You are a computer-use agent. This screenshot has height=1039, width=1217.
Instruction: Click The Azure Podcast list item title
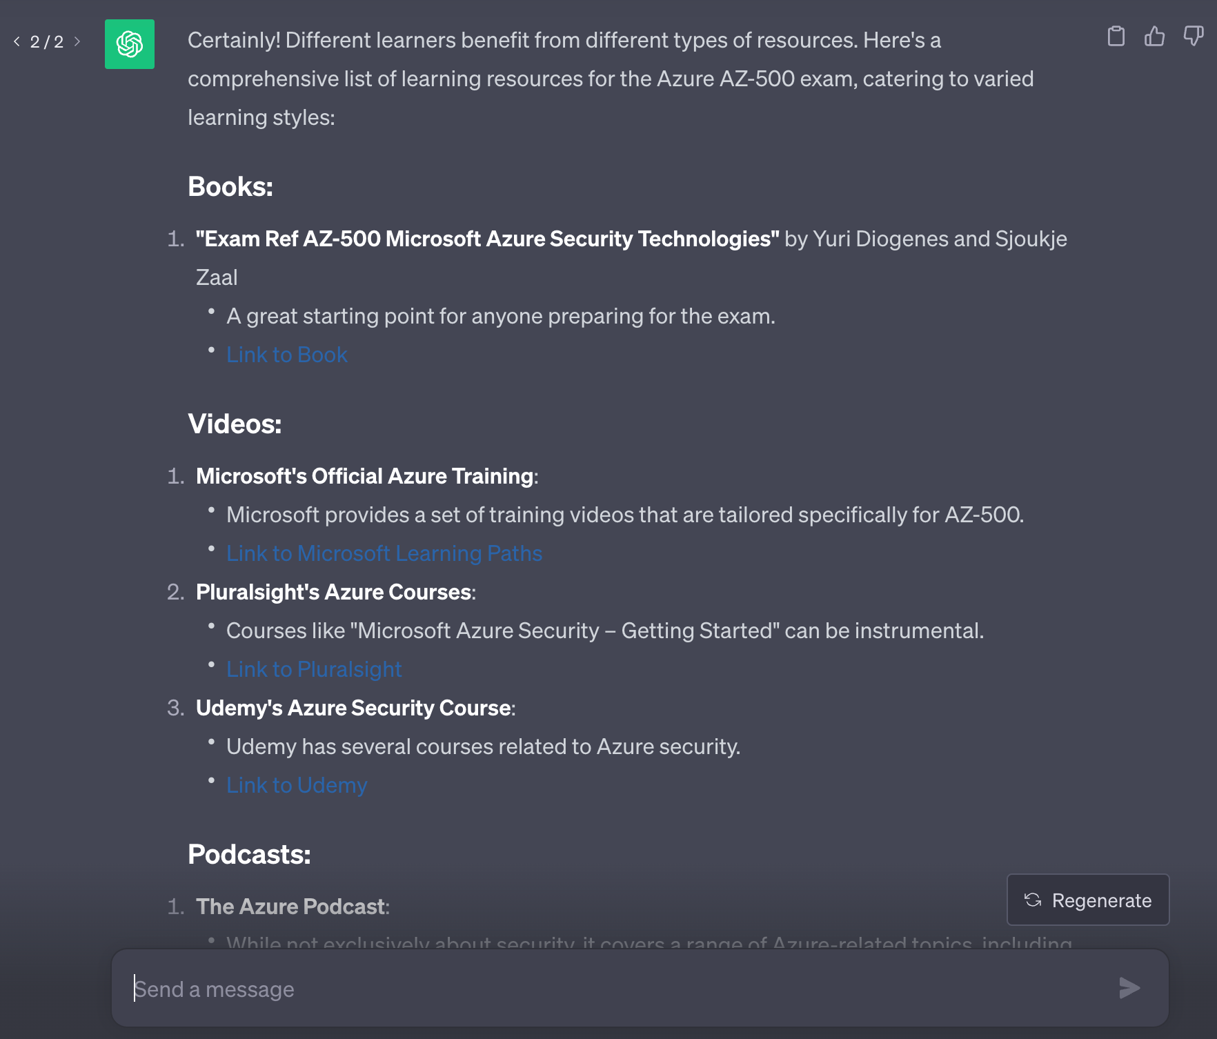pos(291,907)
